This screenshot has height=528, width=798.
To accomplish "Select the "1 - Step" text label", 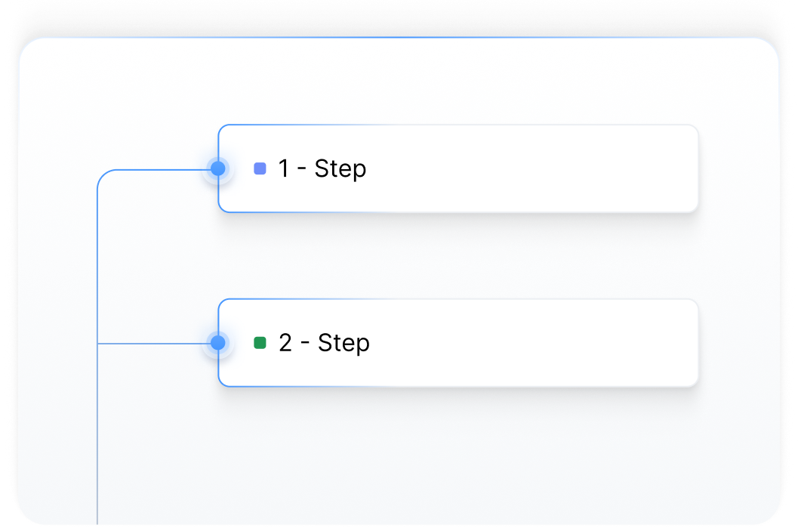I will 322,168.
